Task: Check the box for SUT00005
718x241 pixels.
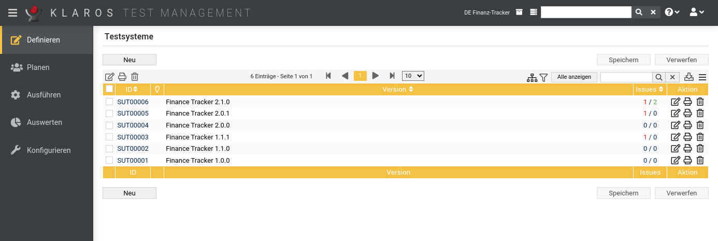Action: 109,113
